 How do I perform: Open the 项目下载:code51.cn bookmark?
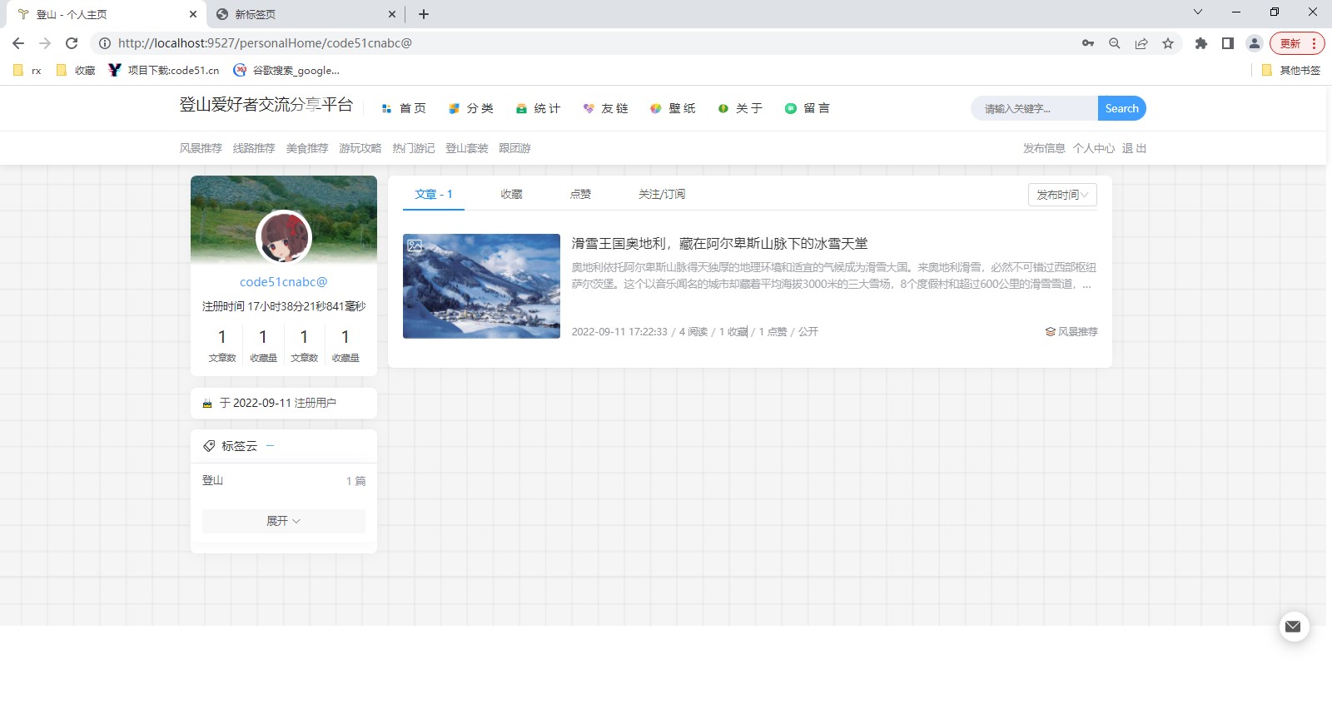[x=164, y=71]
